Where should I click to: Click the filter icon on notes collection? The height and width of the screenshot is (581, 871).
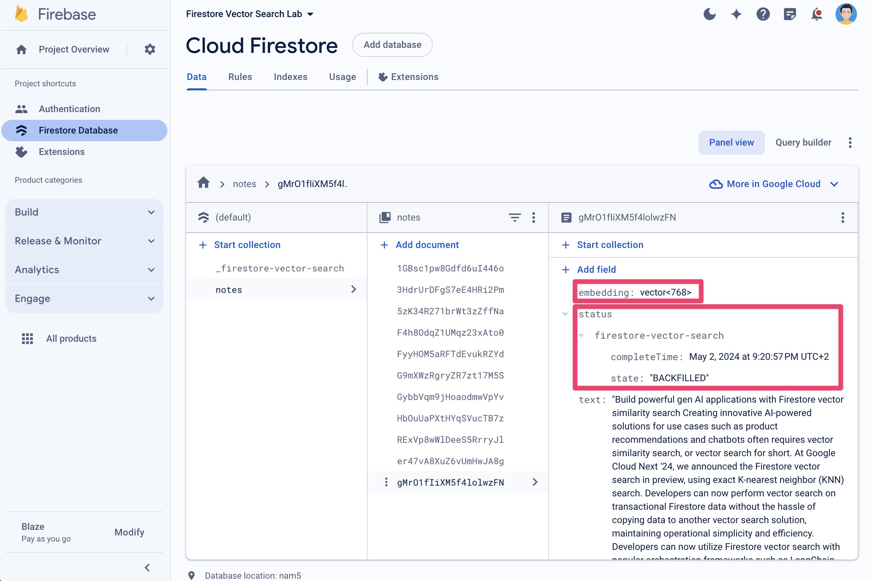(x=515, y=217)
